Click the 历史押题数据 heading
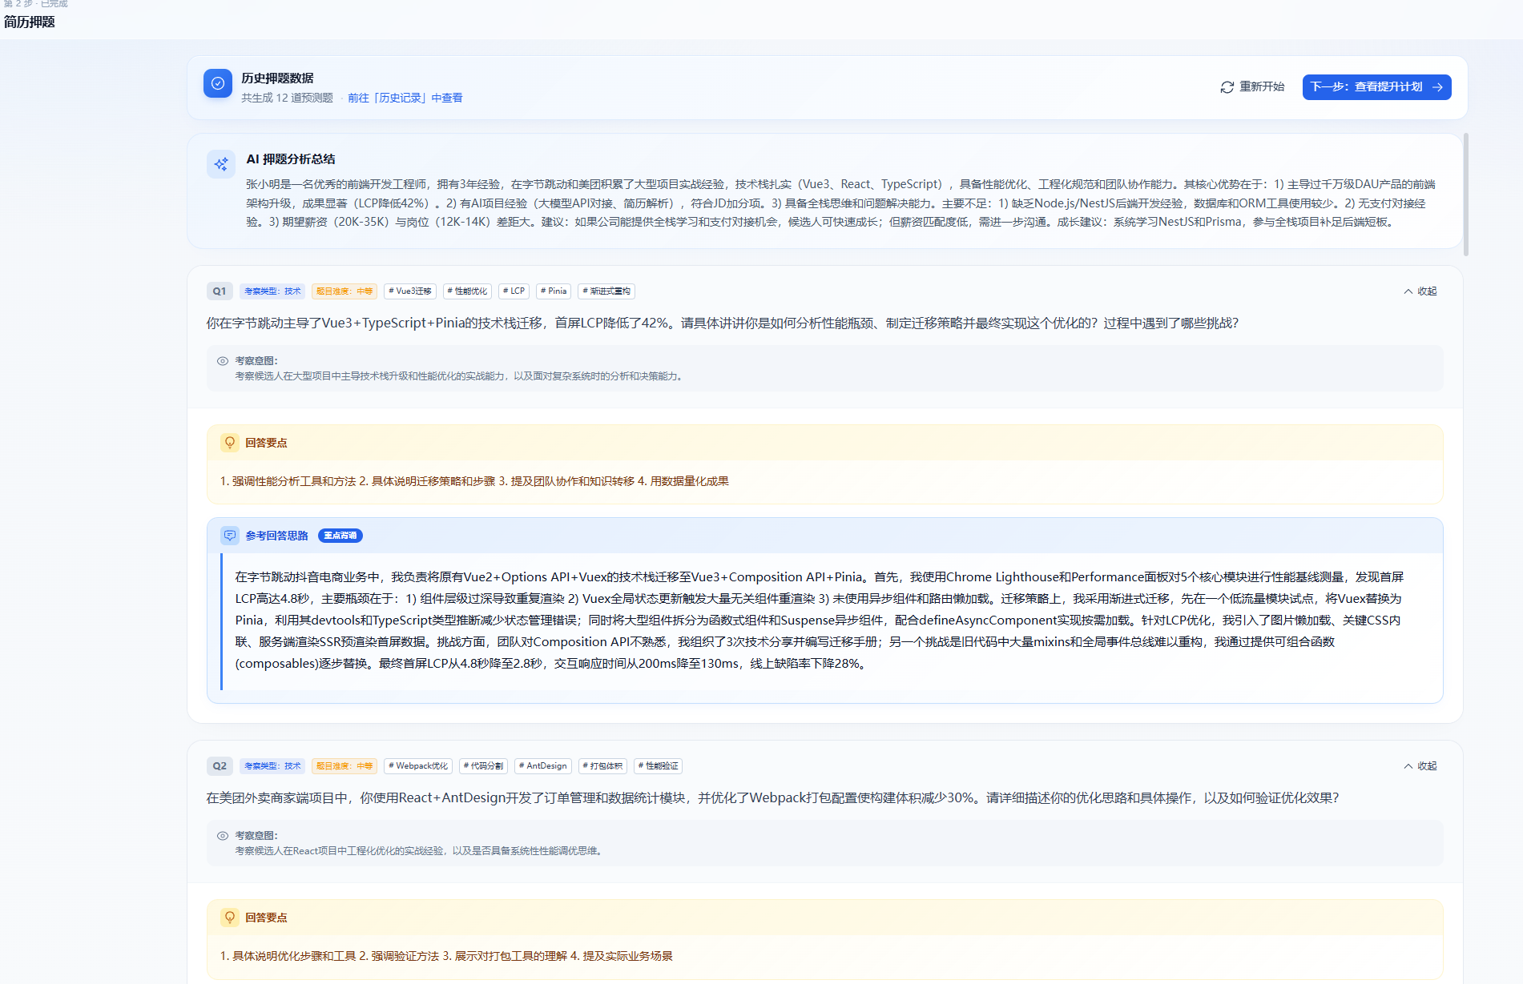The height and width of the screenshot is (984, 1523). [x=277, y=78]
